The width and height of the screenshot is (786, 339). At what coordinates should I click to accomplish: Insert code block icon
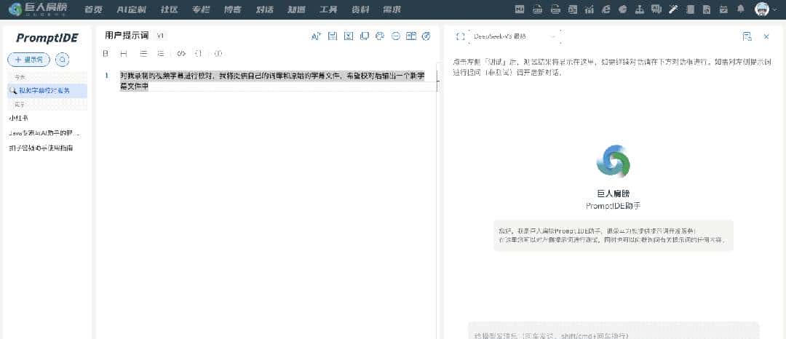(181, 53)
